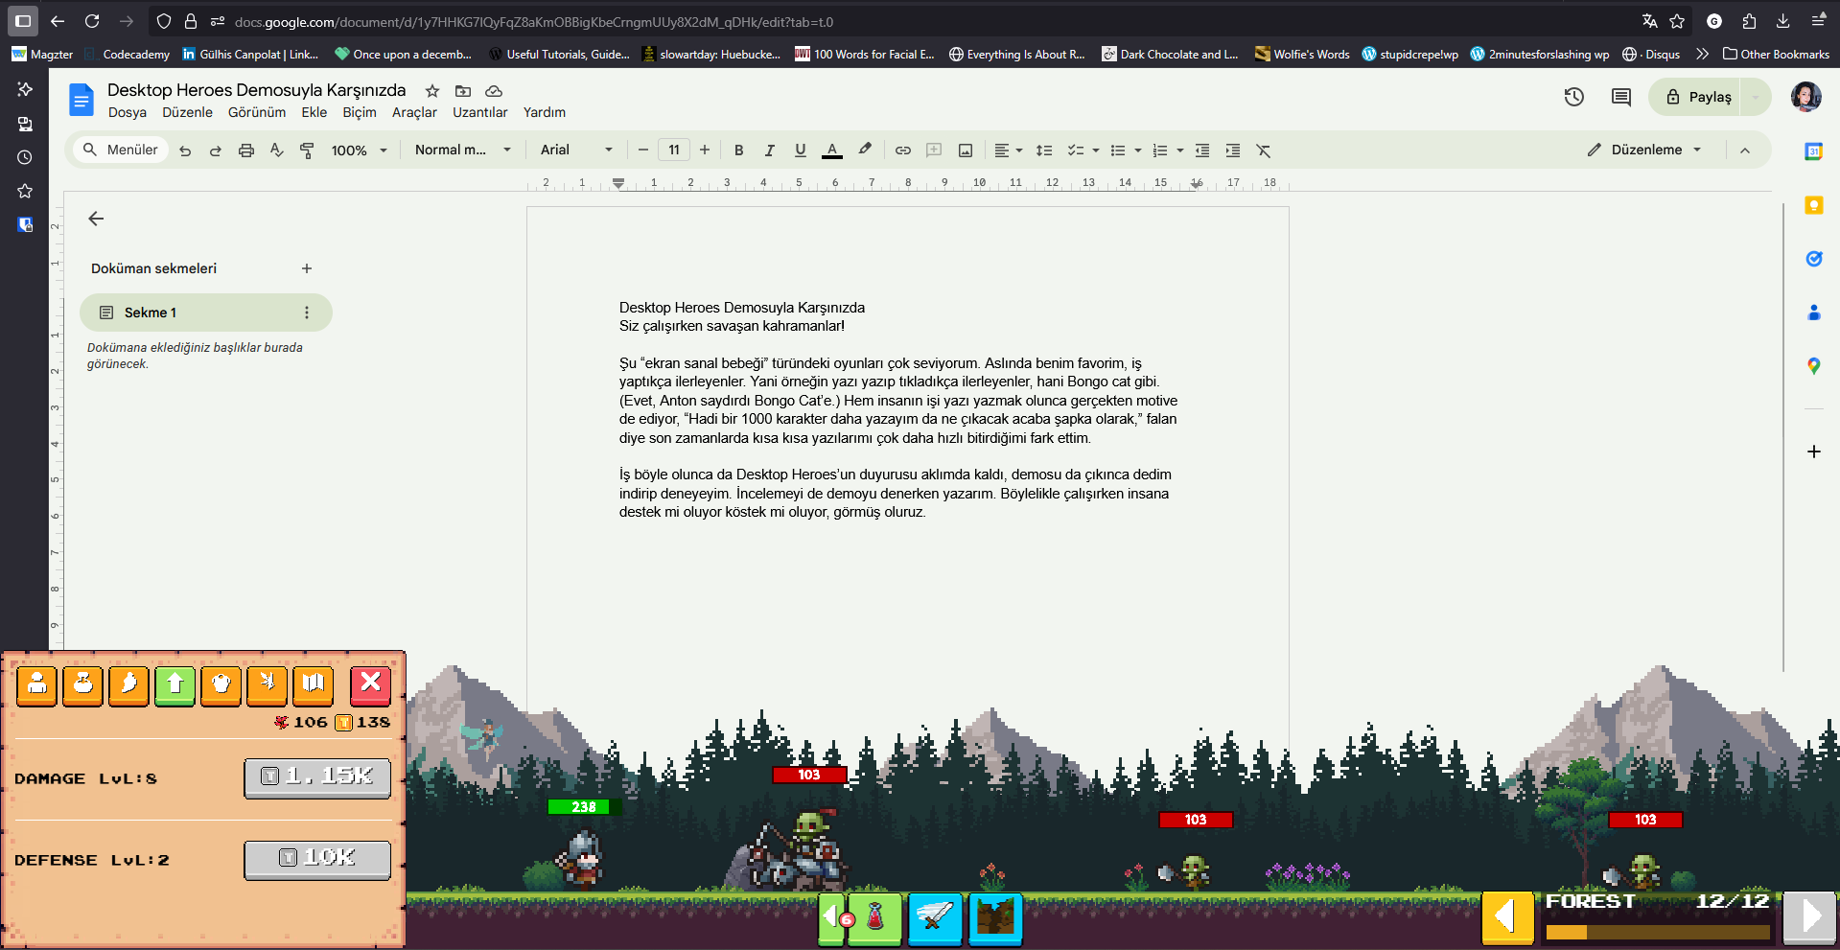Select the Sekme 1 tab
The width and height of the screenshot is (1840, 950).
pyautogui.click(x=206, y=313)
